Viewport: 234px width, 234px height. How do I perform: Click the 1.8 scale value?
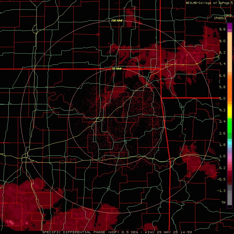(x=222, y=145)
